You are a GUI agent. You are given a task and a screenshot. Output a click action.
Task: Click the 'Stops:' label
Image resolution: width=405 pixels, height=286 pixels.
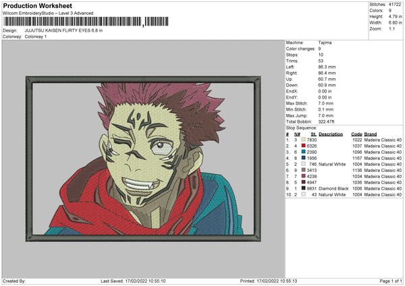(292, 55)
